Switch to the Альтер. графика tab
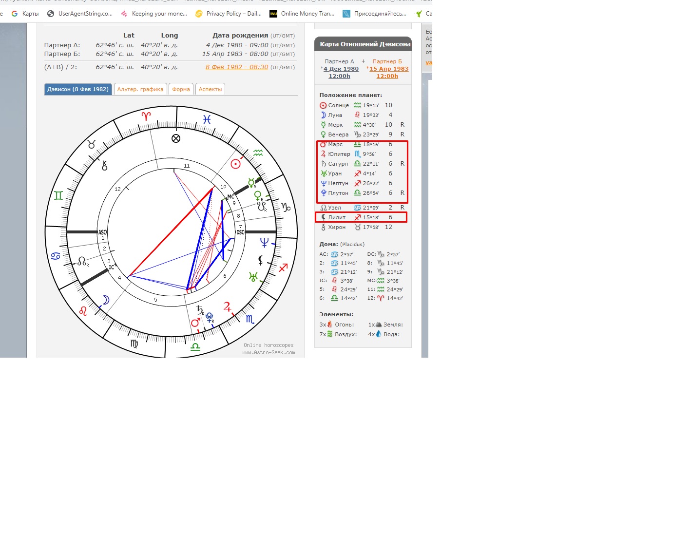The image size is (691, 536). coord(140,89)
